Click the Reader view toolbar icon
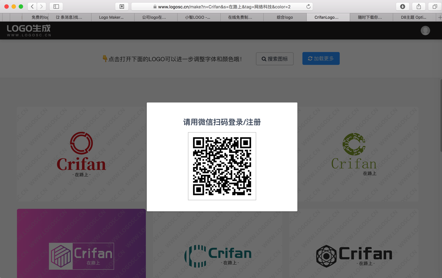442x278 pixels. pos(122,6)
